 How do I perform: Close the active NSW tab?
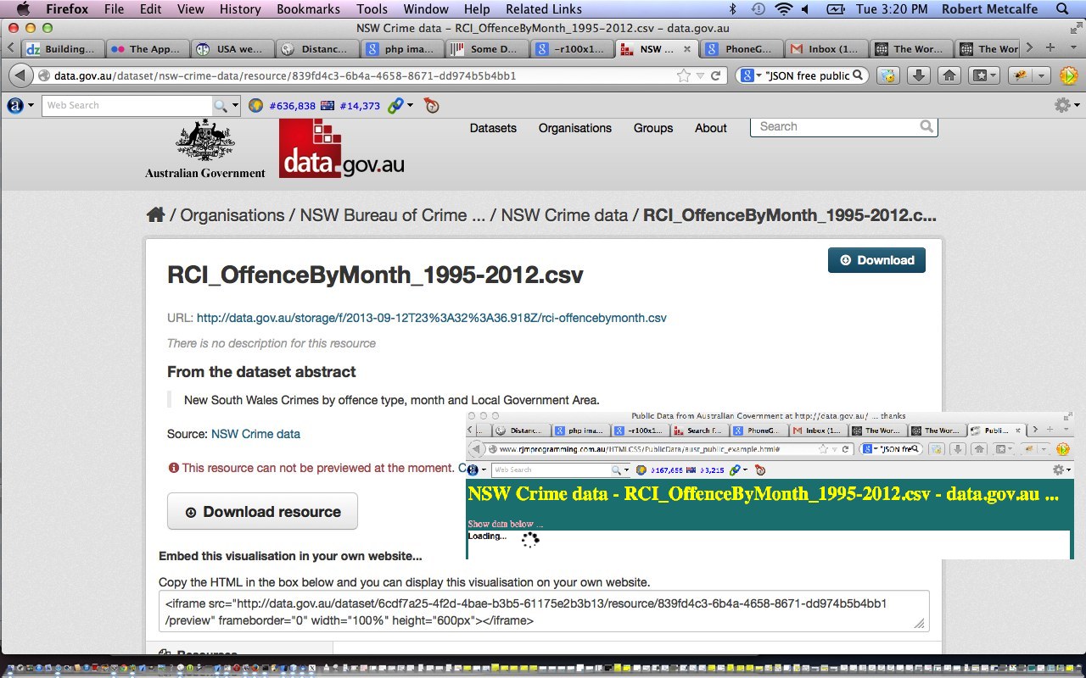pos(686,48)
